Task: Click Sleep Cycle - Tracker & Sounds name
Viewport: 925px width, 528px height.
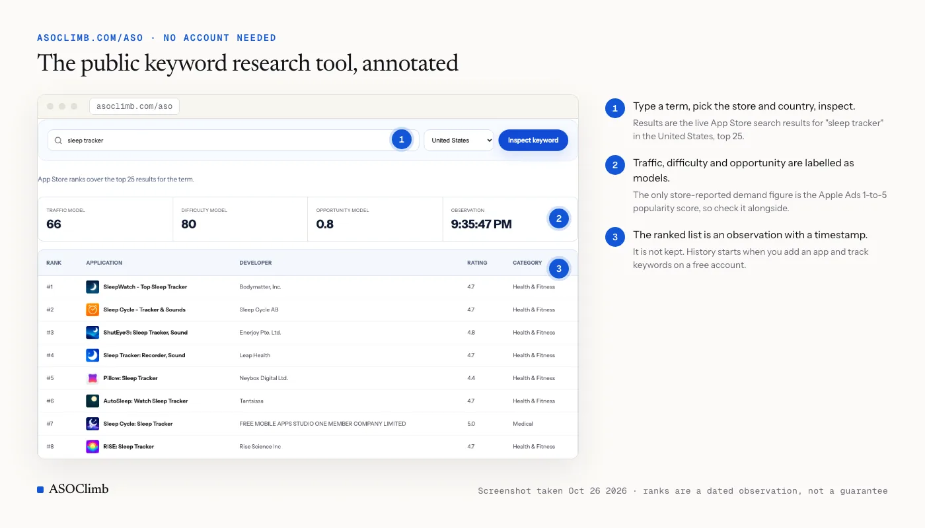Action: (144, 310)
